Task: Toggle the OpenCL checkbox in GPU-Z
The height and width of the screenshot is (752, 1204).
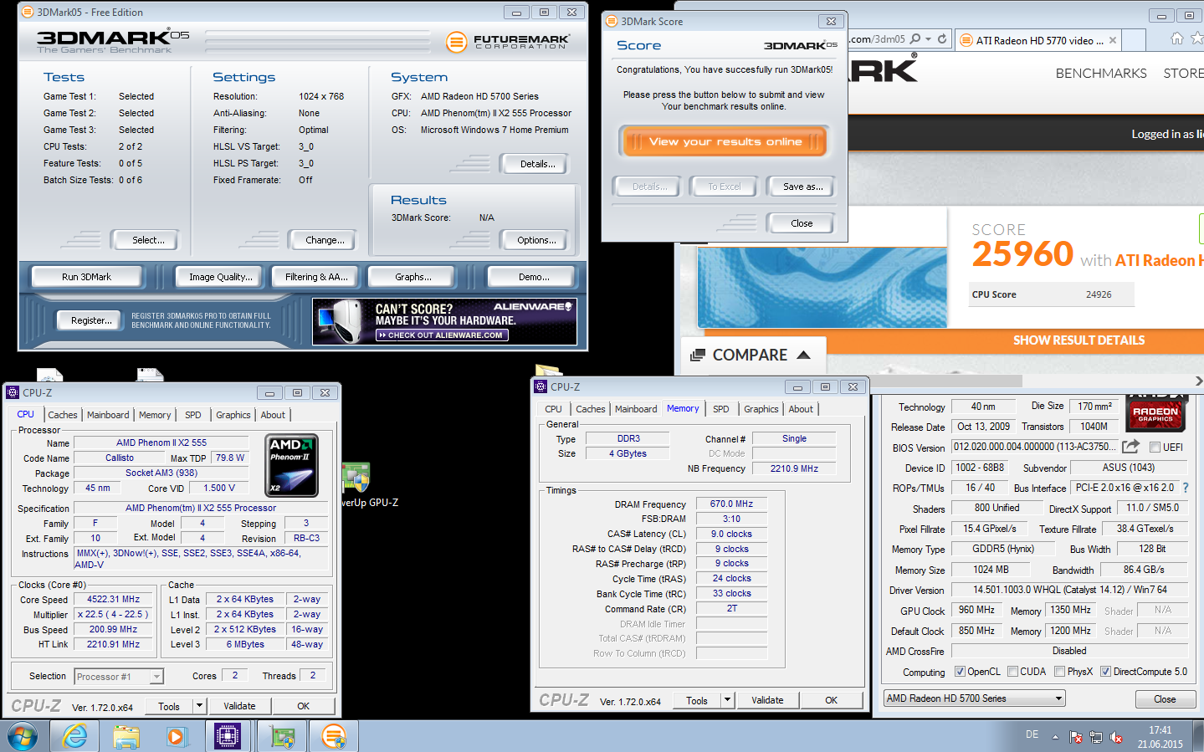Action: (959, 672)
